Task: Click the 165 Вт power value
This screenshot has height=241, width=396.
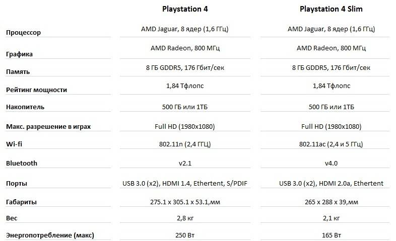Action: click(x=331, y=235)
